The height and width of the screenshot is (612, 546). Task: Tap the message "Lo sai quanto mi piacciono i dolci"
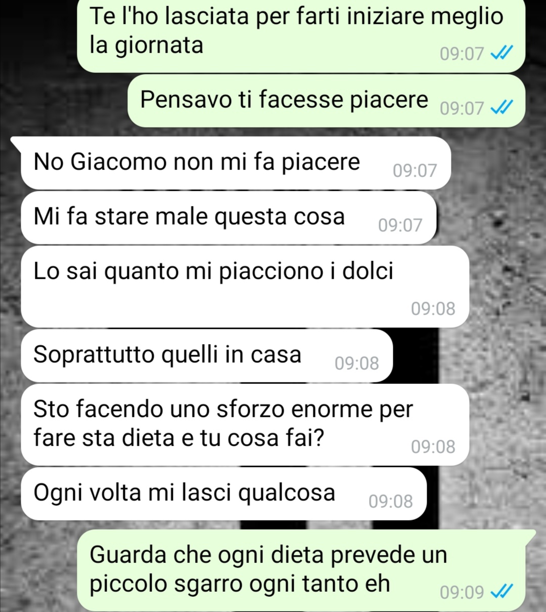pyautogui.click(x=245, y=286)
